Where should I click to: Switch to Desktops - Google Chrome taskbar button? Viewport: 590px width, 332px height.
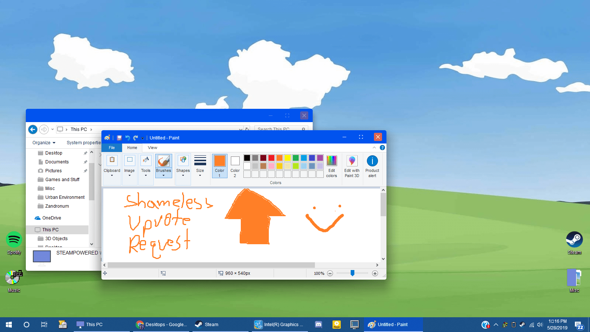[162, 325]
